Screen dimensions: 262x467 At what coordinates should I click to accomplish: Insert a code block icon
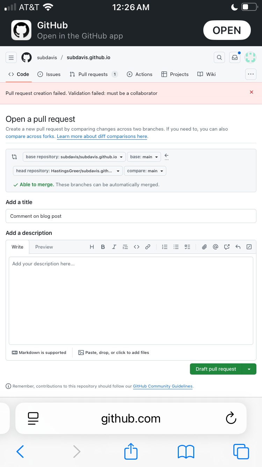[137, 247]
